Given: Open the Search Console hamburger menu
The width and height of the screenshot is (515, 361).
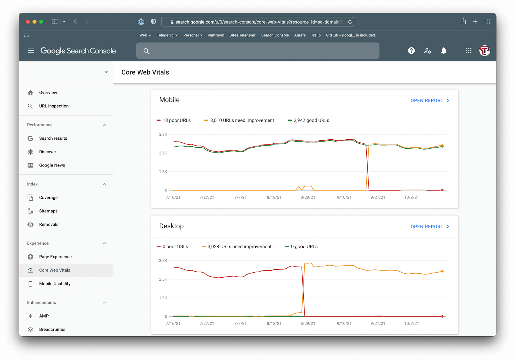Looking at the screenshot, I should pyautogui.click(x=31, y=51).
